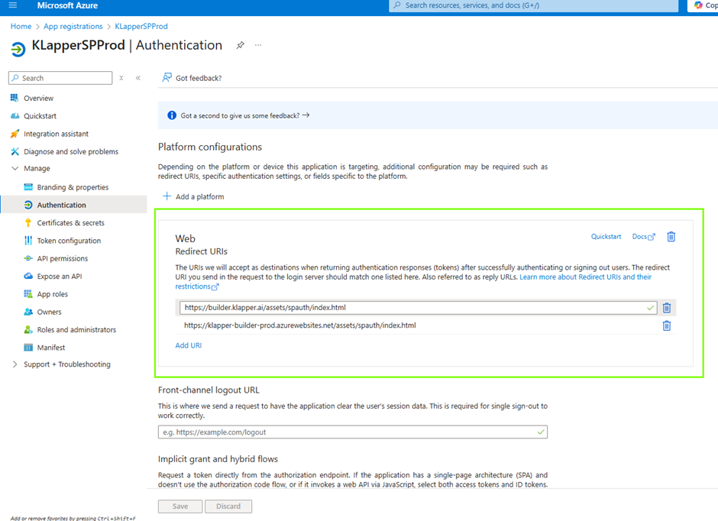Click the Got feedback person icon

pos(167,77)
